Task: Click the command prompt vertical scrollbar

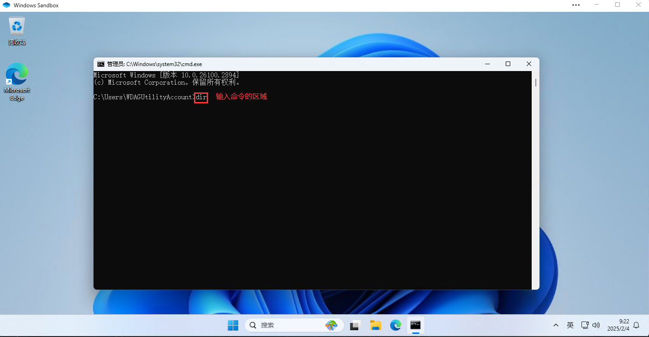Action: pos(535,182)
